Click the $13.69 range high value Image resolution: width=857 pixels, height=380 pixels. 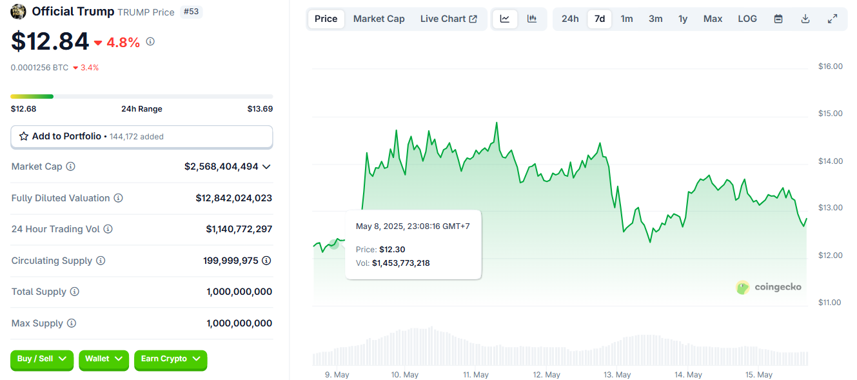click(x=260, y=109)
